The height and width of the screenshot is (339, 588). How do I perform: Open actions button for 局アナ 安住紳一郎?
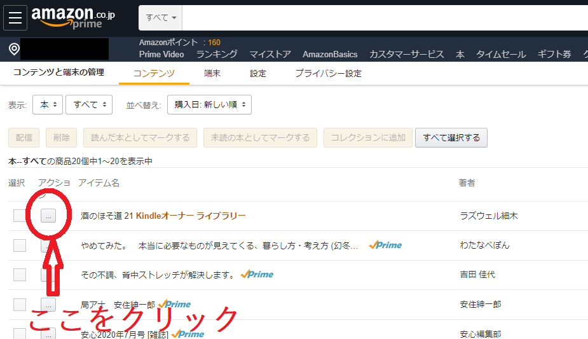coord(48,305)
